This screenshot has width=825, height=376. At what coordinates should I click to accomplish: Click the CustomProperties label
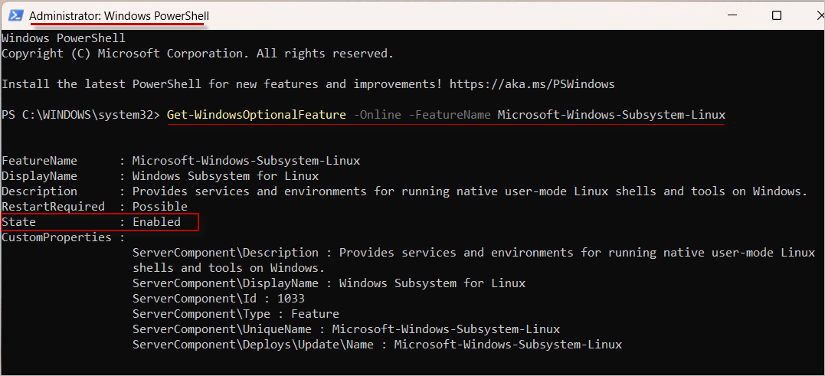(56, 237)
